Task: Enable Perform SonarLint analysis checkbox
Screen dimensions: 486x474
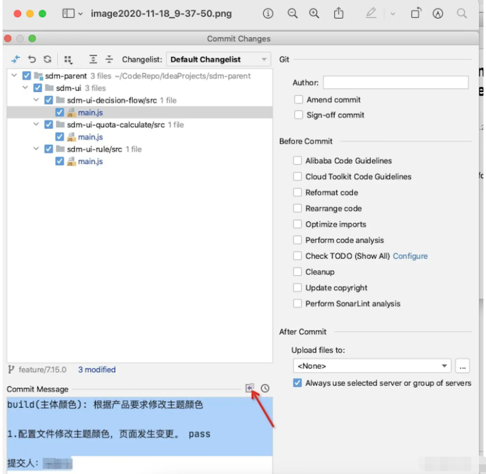Action: click(x=297, y=303)
